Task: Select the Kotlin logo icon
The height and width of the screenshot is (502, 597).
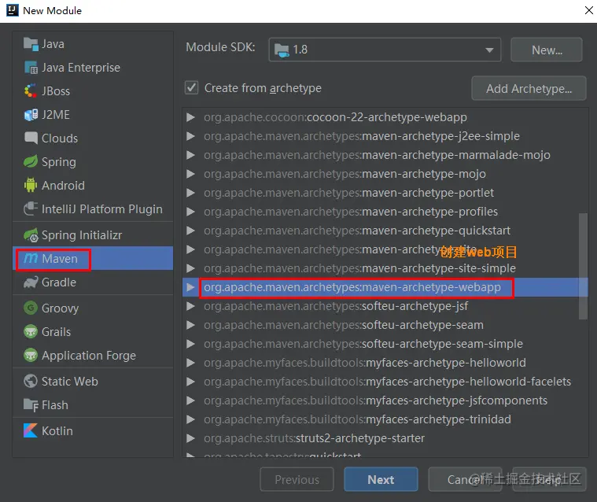Action: tap(31, 430)
